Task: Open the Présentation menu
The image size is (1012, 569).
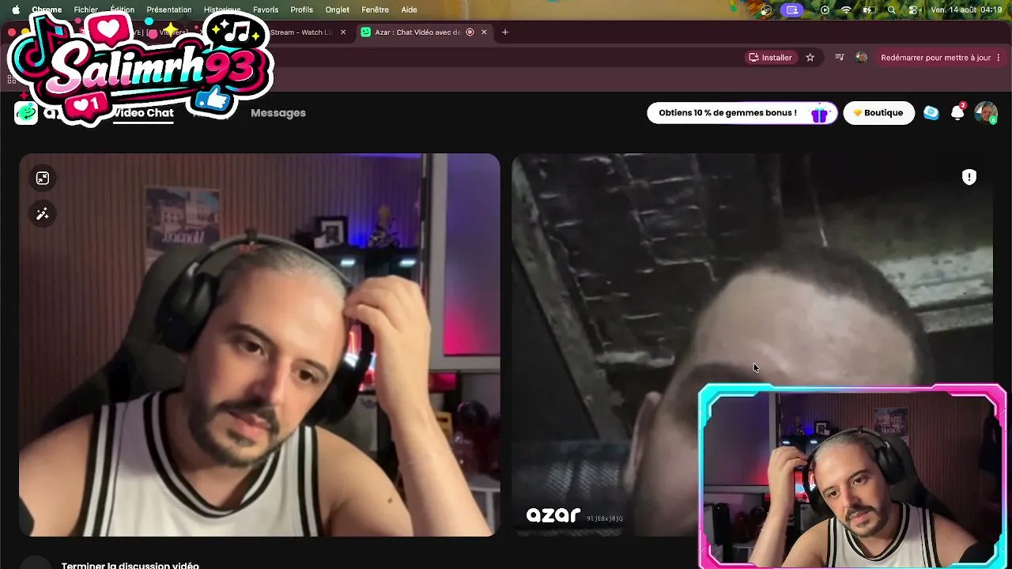Action: coord(169,10)
